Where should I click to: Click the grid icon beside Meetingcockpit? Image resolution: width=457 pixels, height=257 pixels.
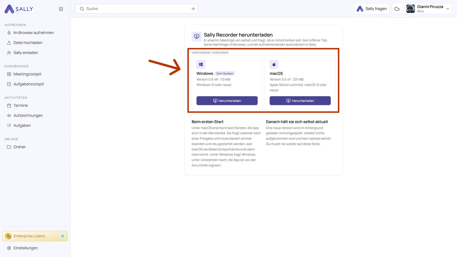point(9,74)
